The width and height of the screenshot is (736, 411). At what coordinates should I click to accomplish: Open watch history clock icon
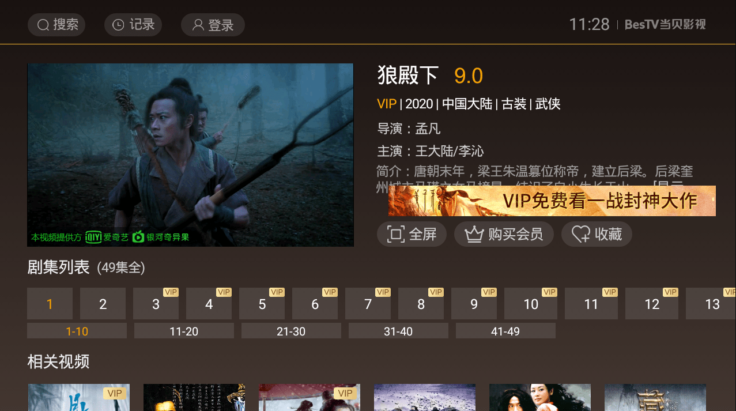pos(118,25)
